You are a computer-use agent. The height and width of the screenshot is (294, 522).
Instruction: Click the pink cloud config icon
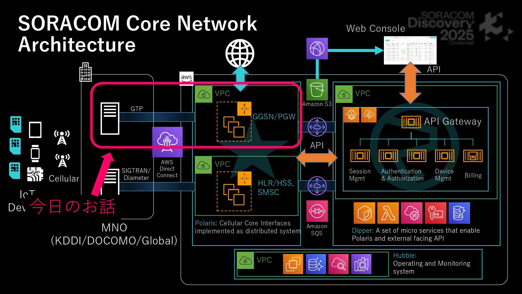click(412, 213)
